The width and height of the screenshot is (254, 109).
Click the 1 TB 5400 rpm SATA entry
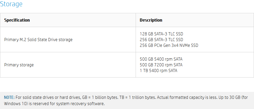click(158, 70)
